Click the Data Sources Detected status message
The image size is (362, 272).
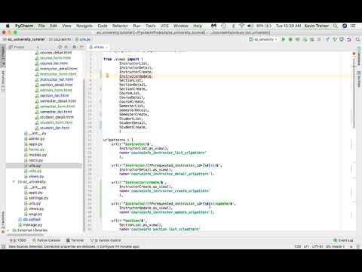click(74, 246)
